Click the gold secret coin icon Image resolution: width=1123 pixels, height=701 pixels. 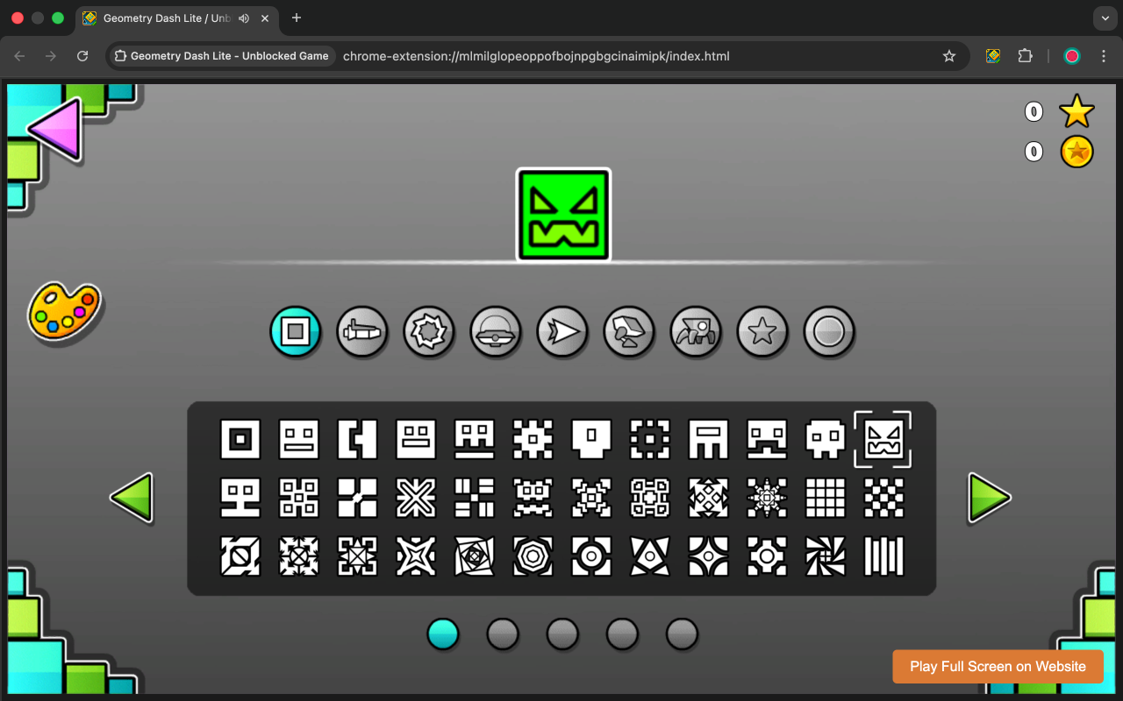pyautogui.click(x=1077, y=152)
